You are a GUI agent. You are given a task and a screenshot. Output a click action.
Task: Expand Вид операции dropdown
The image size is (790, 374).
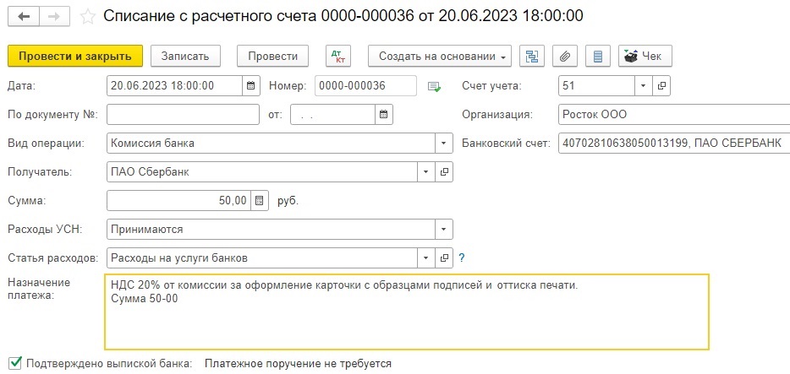click(x=443, y=144)
